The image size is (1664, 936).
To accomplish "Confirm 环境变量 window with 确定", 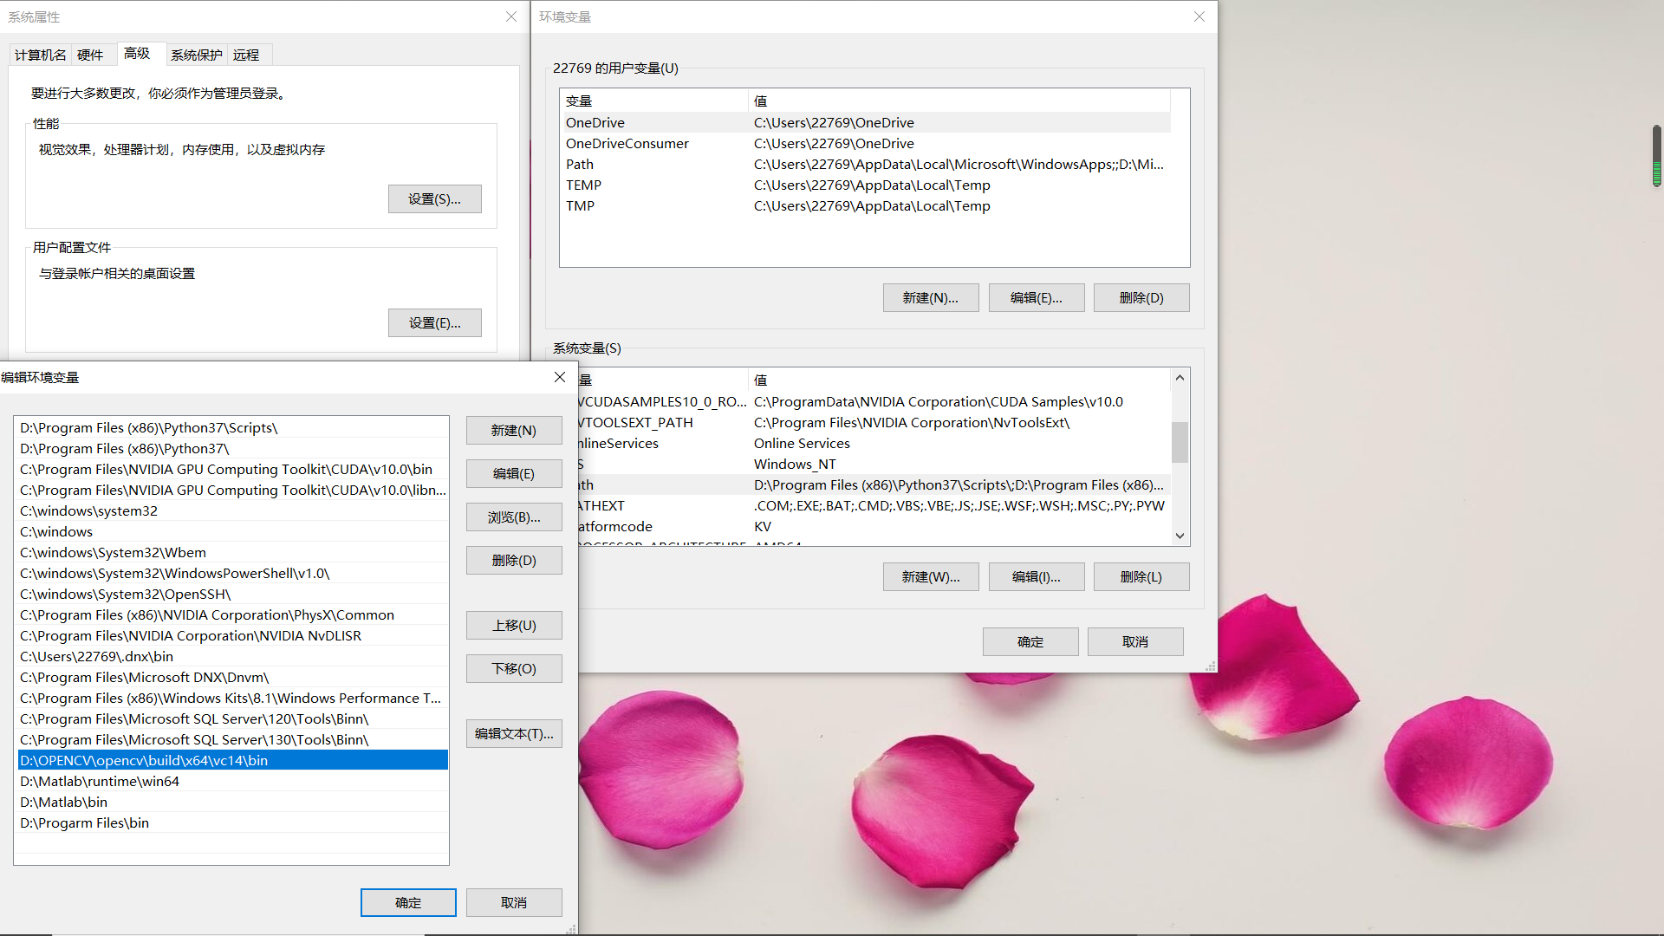I will coord(1030,642).
